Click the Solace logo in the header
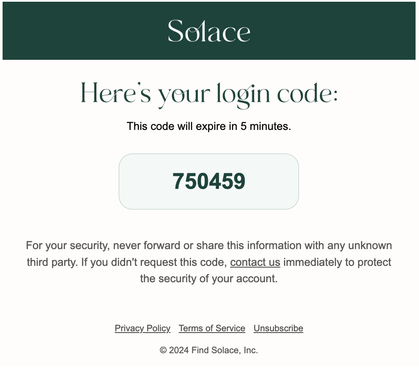Viewport: 419px width, 370px height. (209, 31)
